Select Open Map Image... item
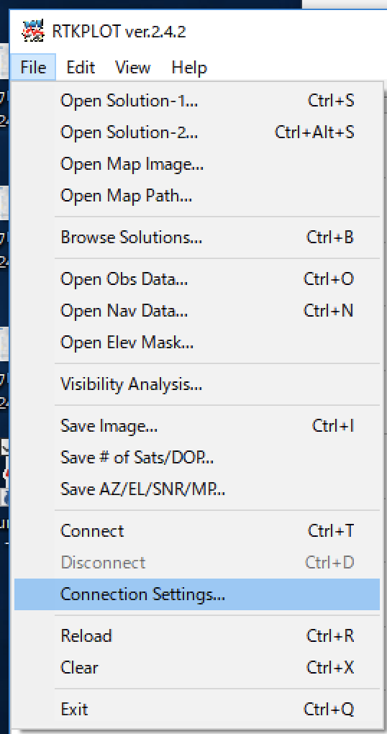 coord(197,164)
